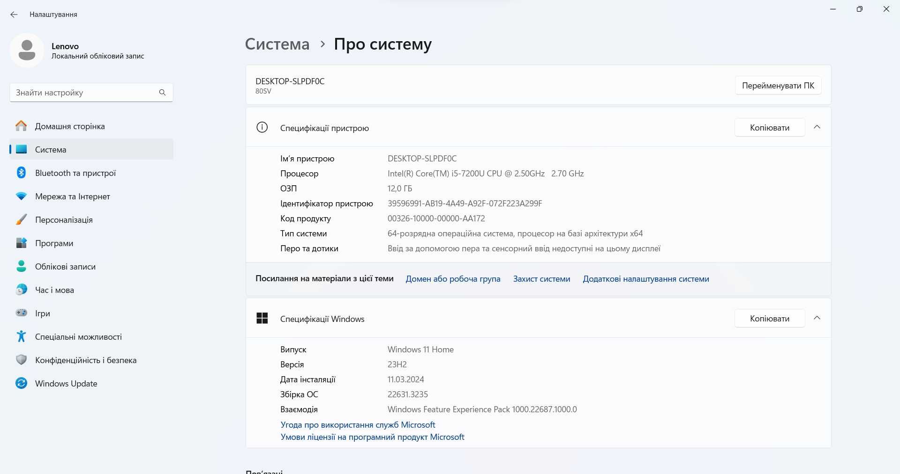Screen dimensions: 900x474
Task: Open Windows Update settings
Action: click(x=91, y=383)
